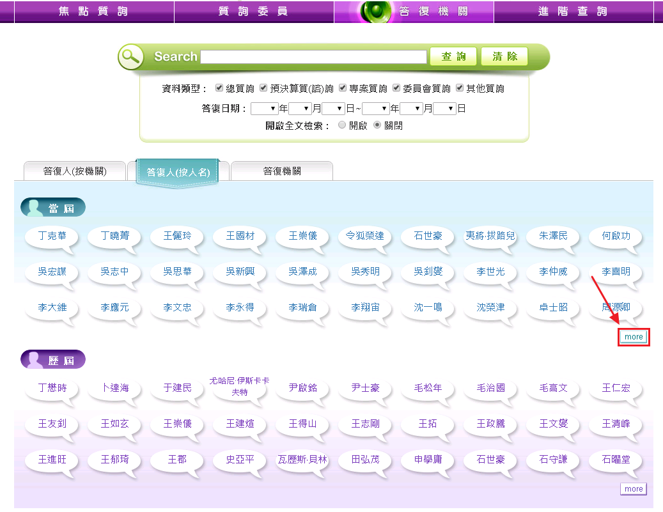Image resolution: width=663 pixels, height=512 pixels.
Task: Click the magnifying glass search icon
Action: [130, 56]
